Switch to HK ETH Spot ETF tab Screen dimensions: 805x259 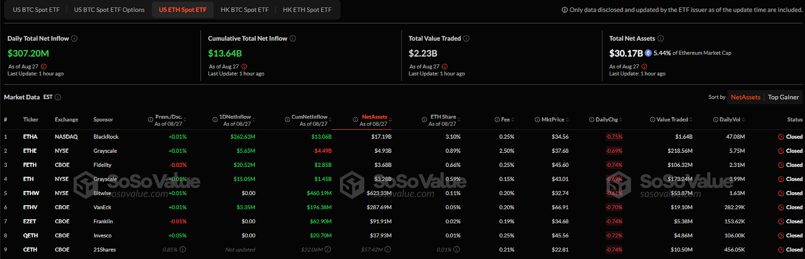coord(307,10)
